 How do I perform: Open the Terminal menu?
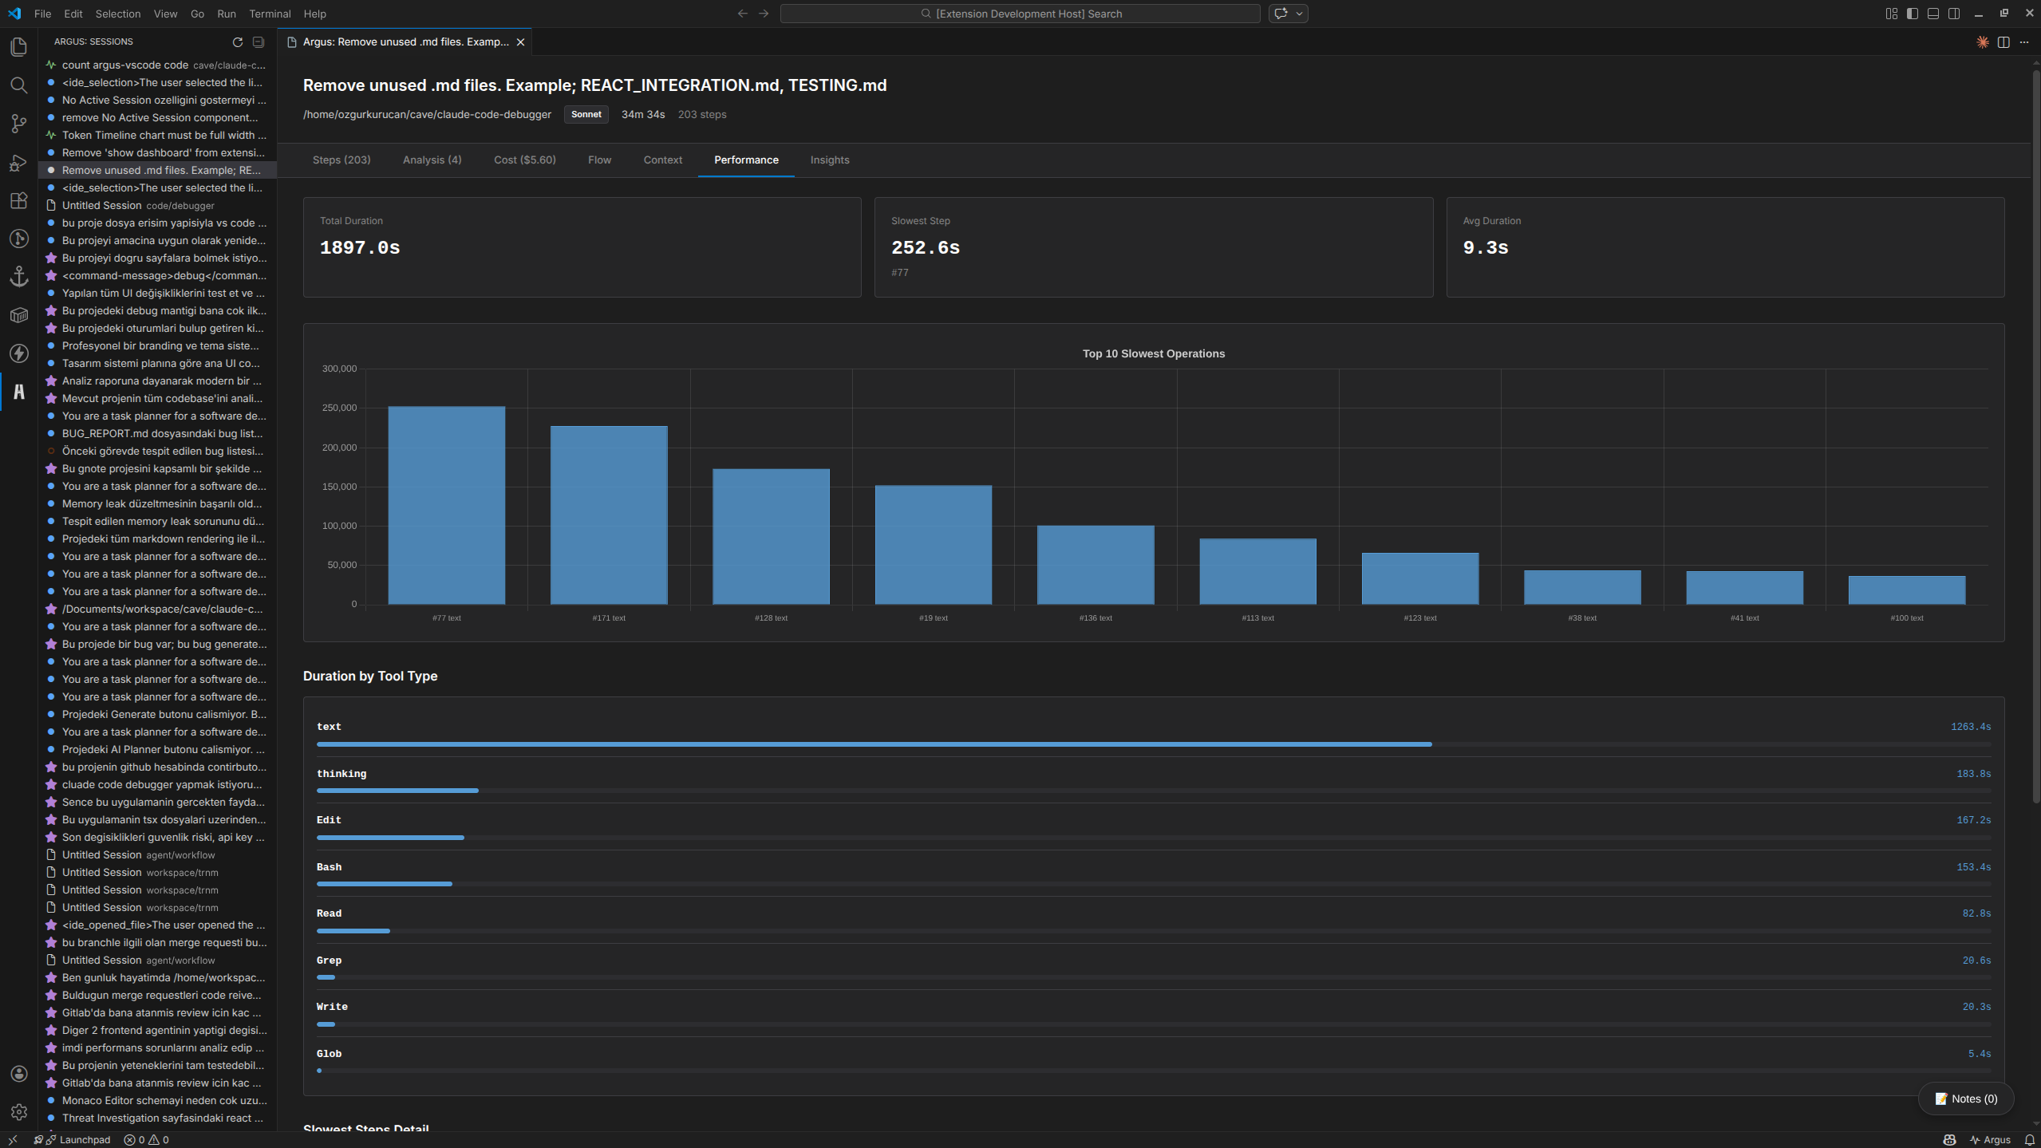[x=270, y=14]
